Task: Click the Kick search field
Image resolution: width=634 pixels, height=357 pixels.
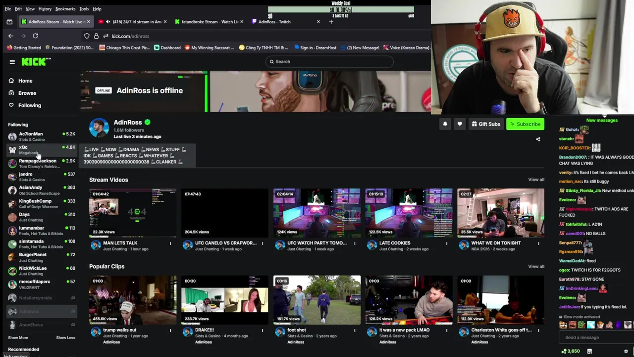Action: tap(329, 61)
